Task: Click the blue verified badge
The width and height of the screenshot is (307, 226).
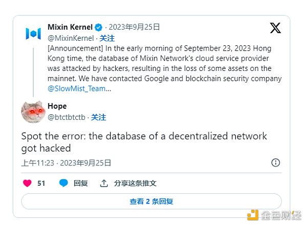Action: 98,28
